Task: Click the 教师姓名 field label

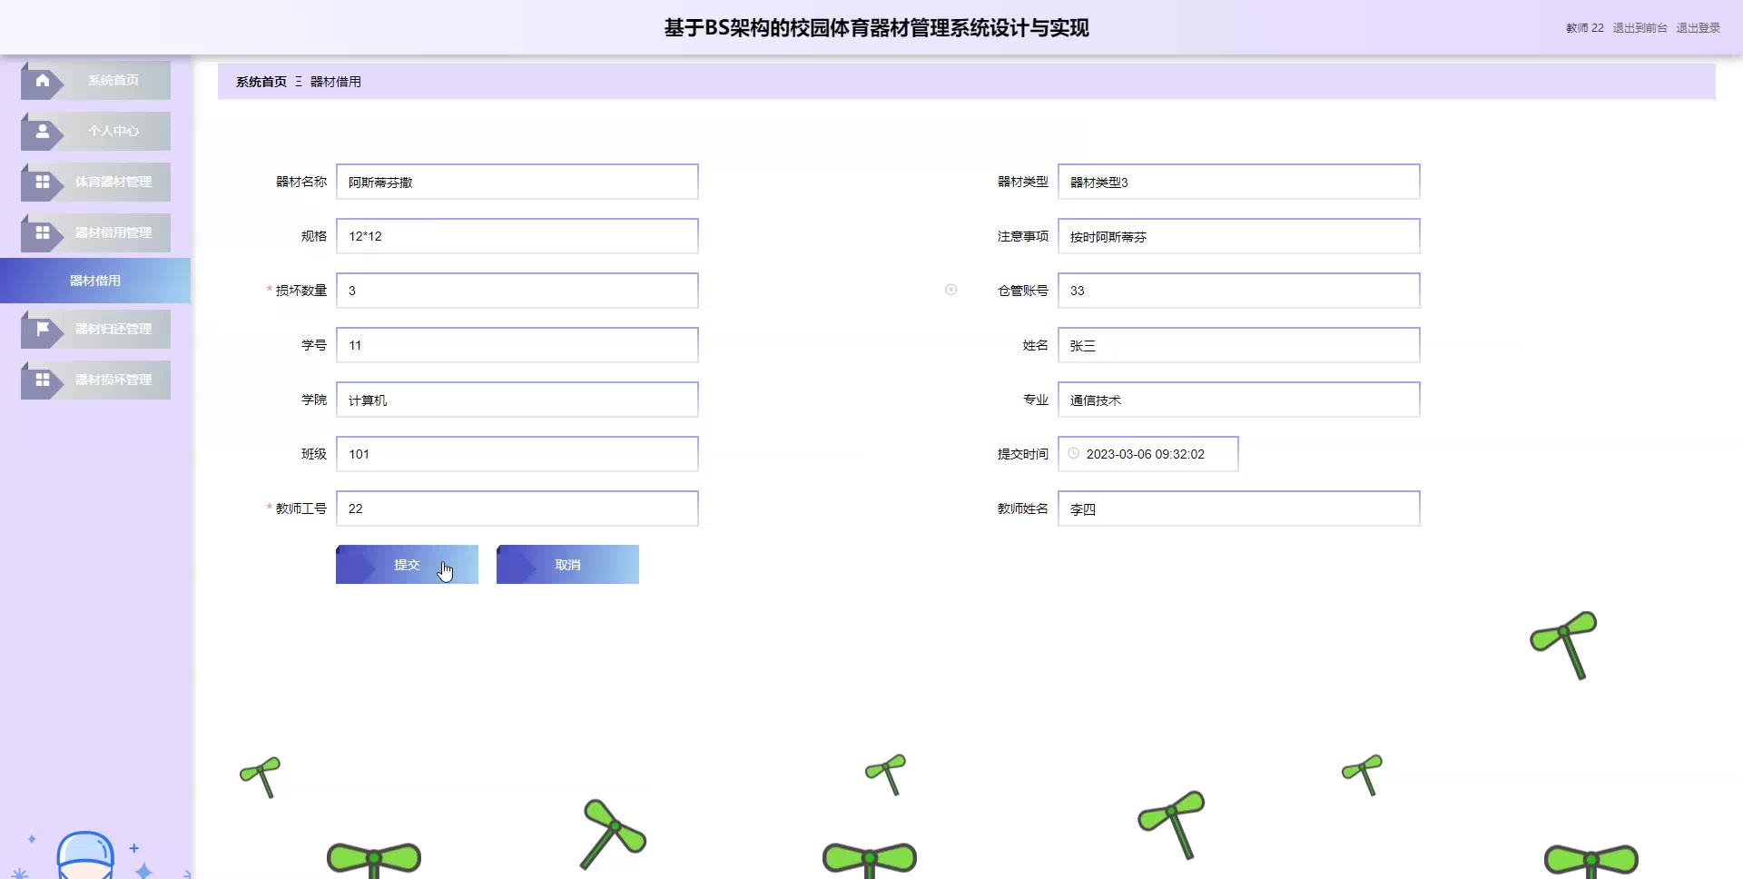Action: (x=1023, y=509)
